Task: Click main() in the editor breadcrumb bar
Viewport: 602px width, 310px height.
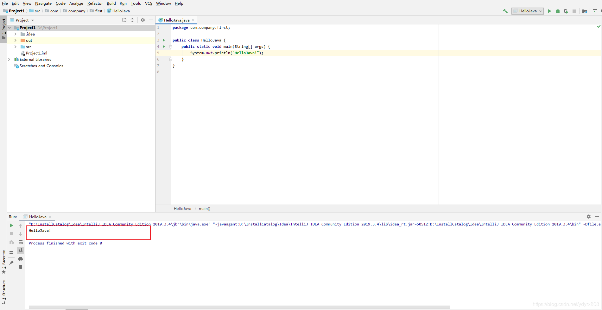Action: [x=205, y=209]
